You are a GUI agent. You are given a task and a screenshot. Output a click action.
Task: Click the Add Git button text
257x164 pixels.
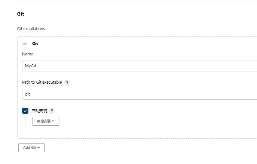[30, 148]
